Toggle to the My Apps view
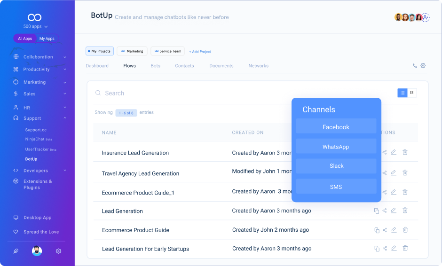This screenshot has width=442, height=266. pos(47,39)
